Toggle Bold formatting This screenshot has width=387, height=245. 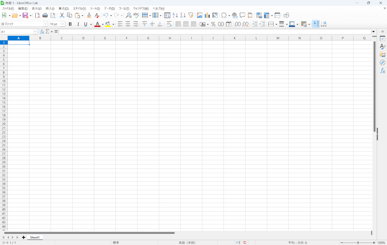(x=70, y=24)
